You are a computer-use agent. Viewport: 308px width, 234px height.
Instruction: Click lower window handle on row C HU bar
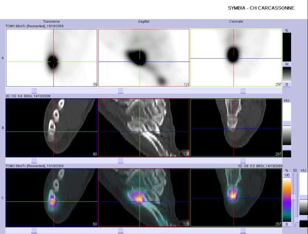(x=304, y=218)
